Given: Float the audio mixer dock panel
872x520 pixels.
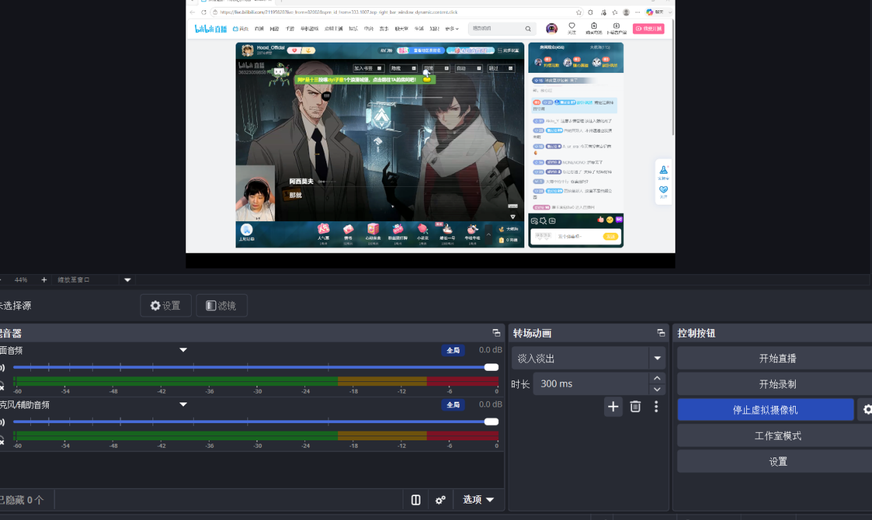Looking at the screenshot, I should [x=496, y=333].
